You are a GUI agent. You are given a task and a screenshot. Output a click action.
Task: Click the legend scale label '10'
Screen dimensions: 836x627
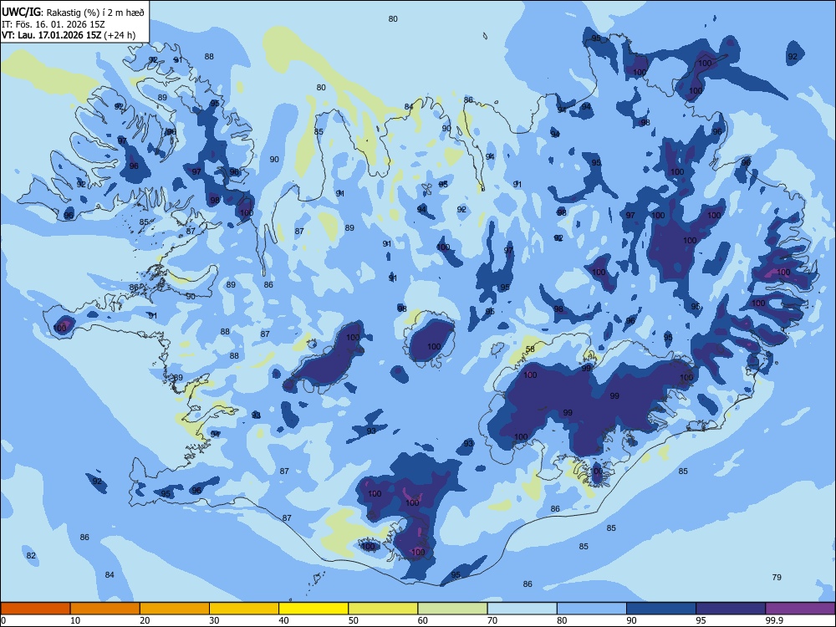[x=75, y=620]
